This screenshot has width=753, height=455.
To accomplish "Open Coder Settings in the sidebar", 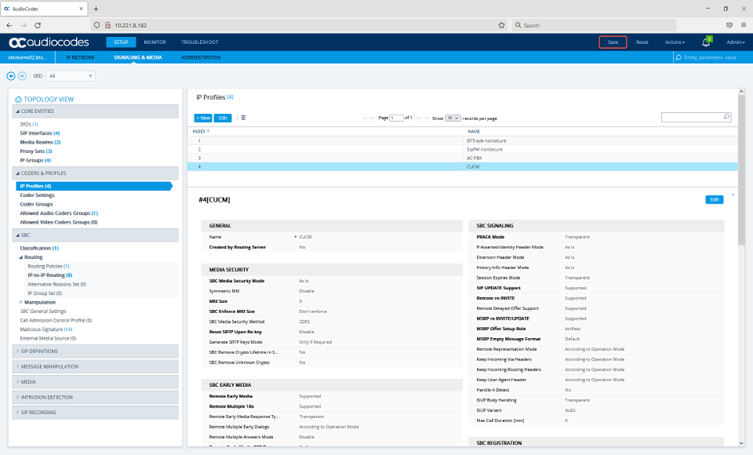I will tap(37, 195).
